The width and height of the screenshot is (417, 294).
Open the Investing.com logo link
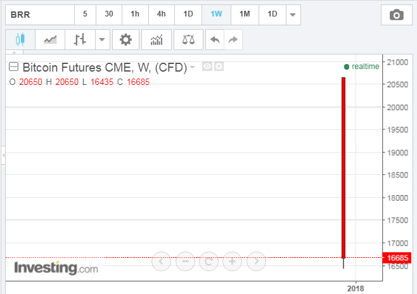56,268
